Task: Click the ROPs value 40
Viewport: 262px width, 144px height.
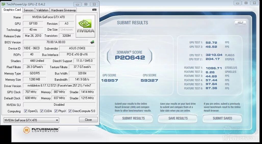Action: click(x=32, y=54)
